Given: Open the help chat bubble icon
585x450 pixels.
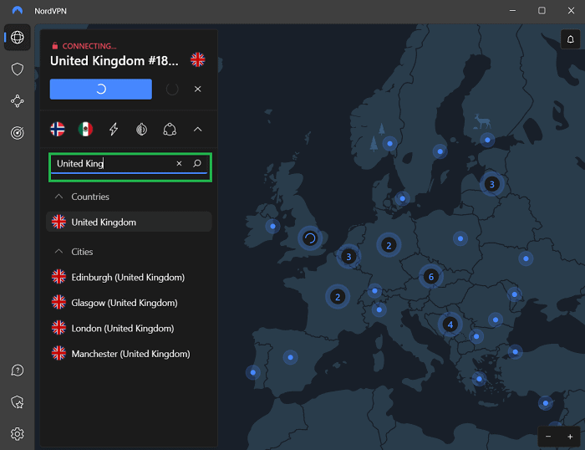Looking at the screenshot, I should coord(17,371).
